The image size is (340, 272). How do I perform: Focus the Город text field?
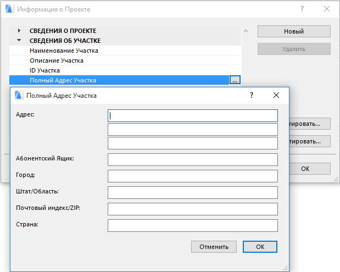pos(193,176)
